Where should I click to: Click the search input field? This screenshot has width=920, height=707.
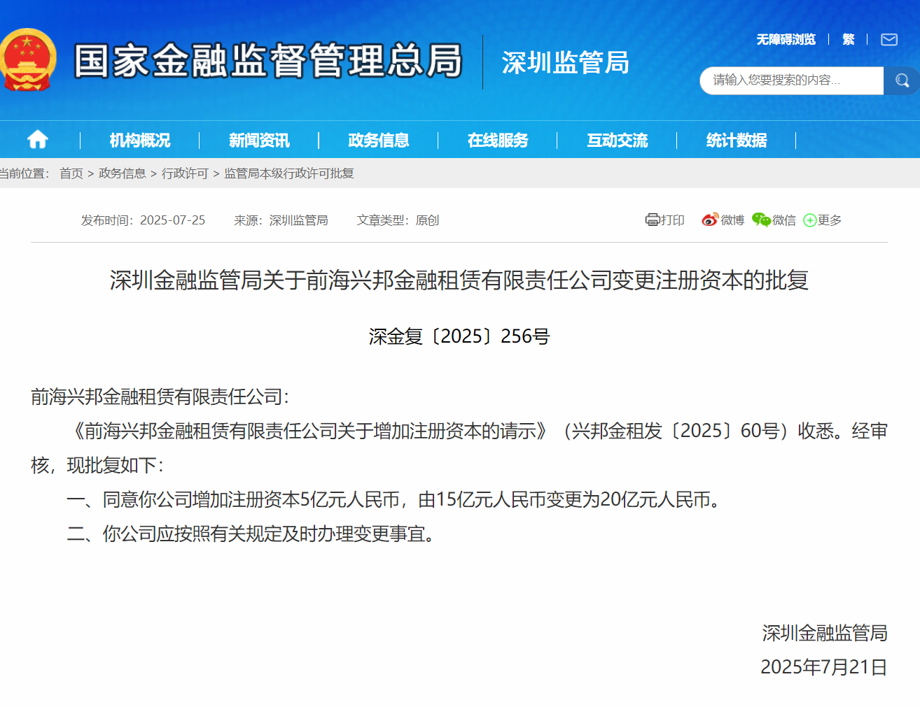pos(792,80)
